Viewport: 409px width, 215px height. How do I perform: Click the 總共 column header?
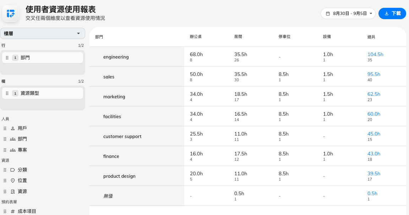click(371, 37)
